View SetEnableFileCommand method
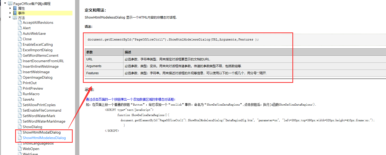 (x=42, y=110)
